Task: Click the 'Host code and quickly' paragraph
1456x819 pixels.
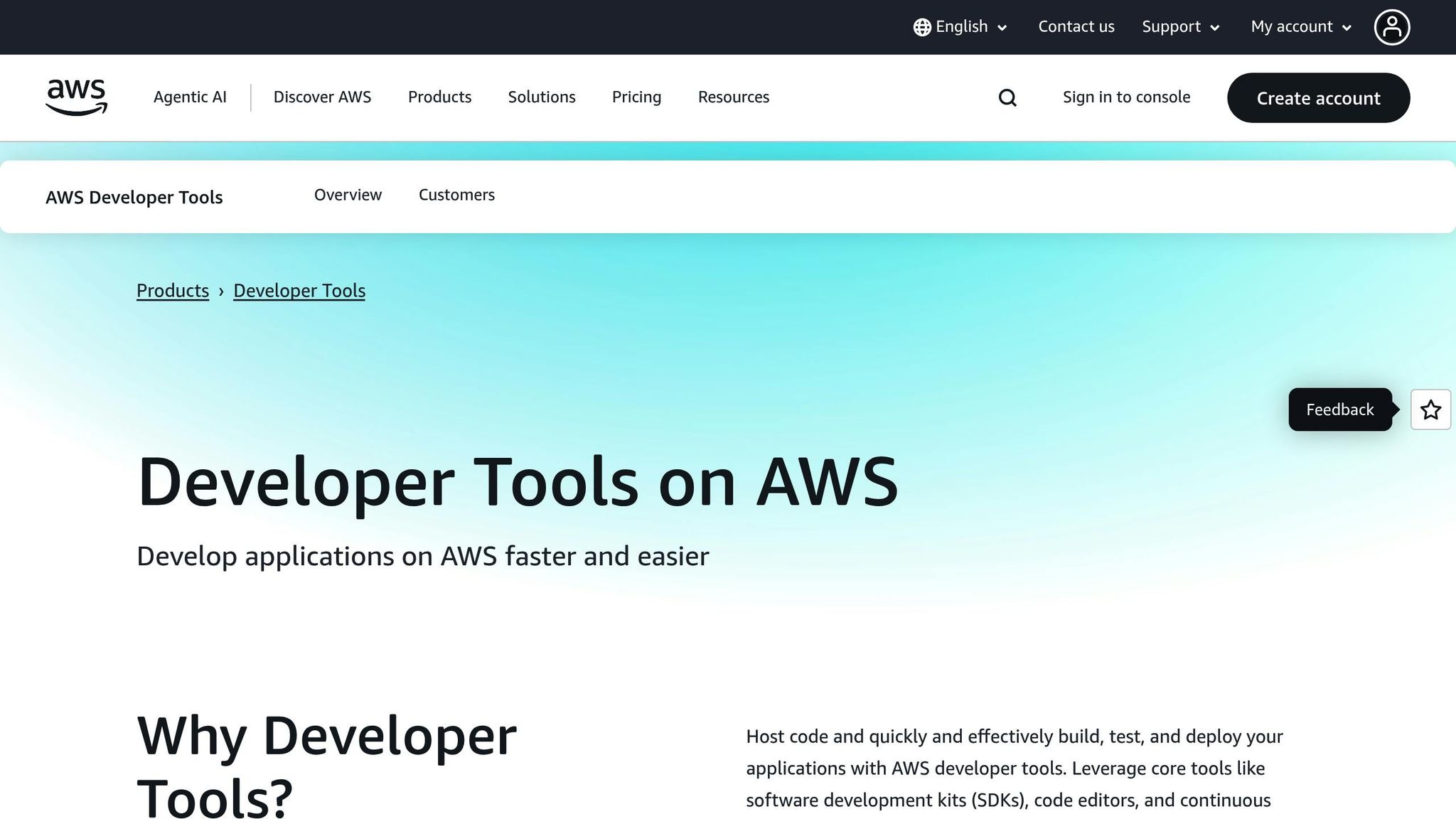Action: click(1015, 769)
